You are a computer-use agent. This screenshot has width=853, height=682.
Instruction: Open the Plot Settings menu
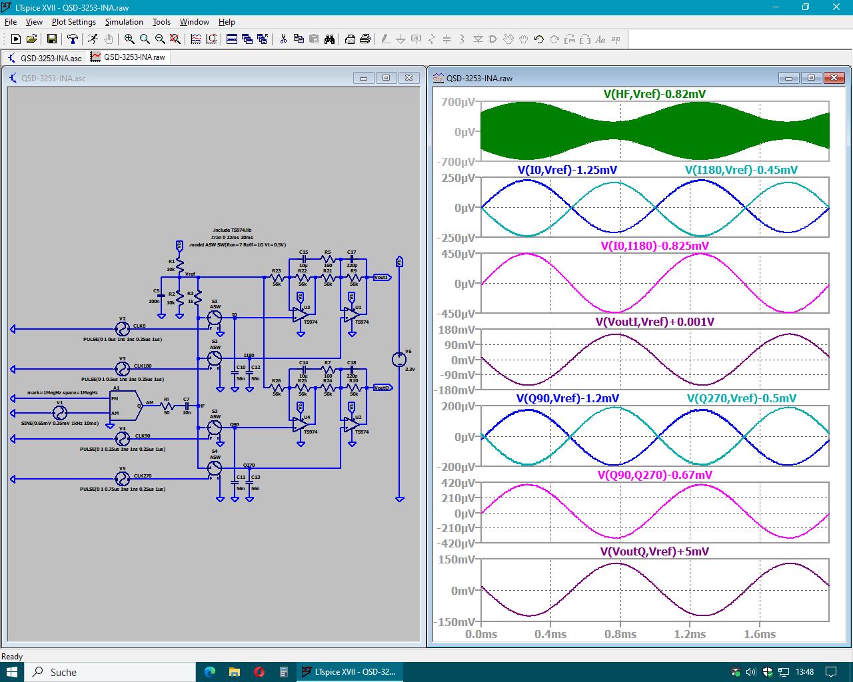[74, 22]
